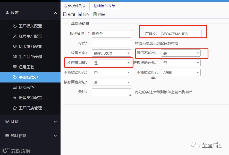Screen dimensions: 229x155
Task: Open 造型类别配置 menu item
Action: [30, 98]
